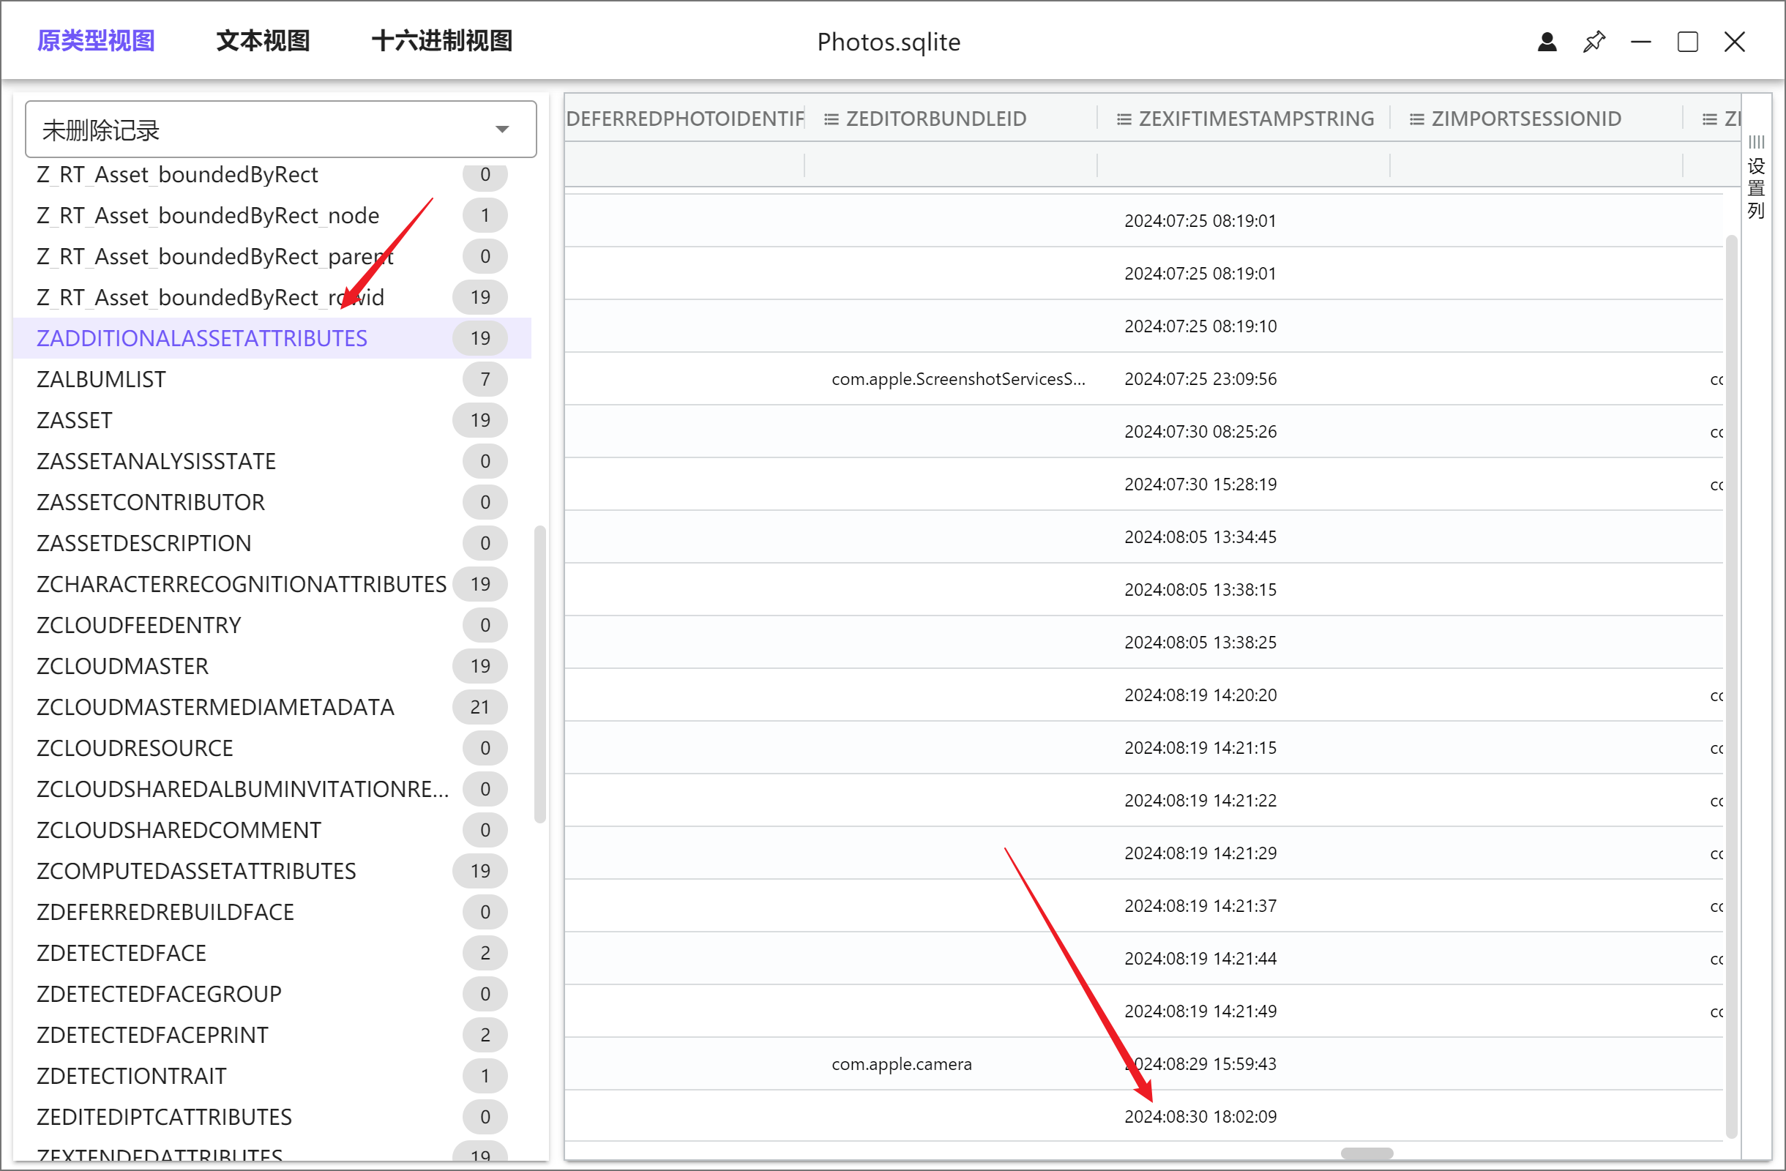
Task: Minimize the Photos.sqlite window
Action: (x=1640, y=41)
